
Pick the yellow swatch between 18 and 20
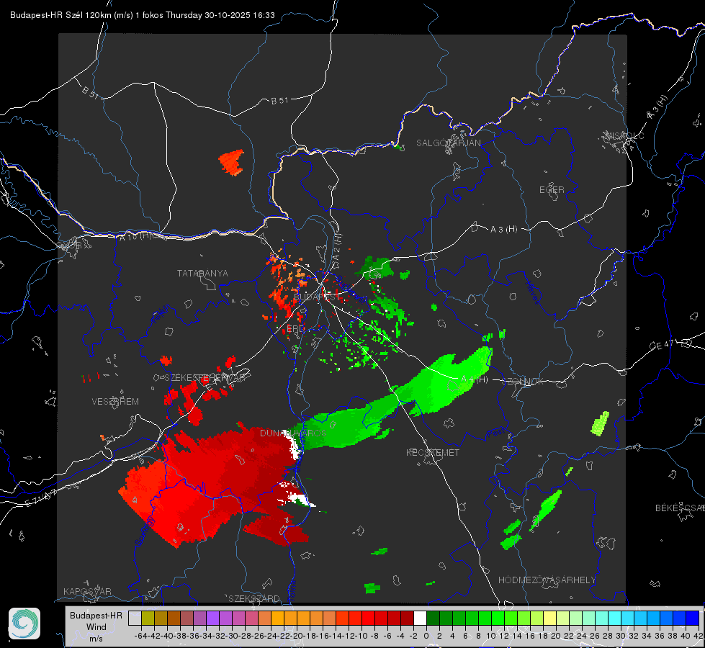(550, 618)
